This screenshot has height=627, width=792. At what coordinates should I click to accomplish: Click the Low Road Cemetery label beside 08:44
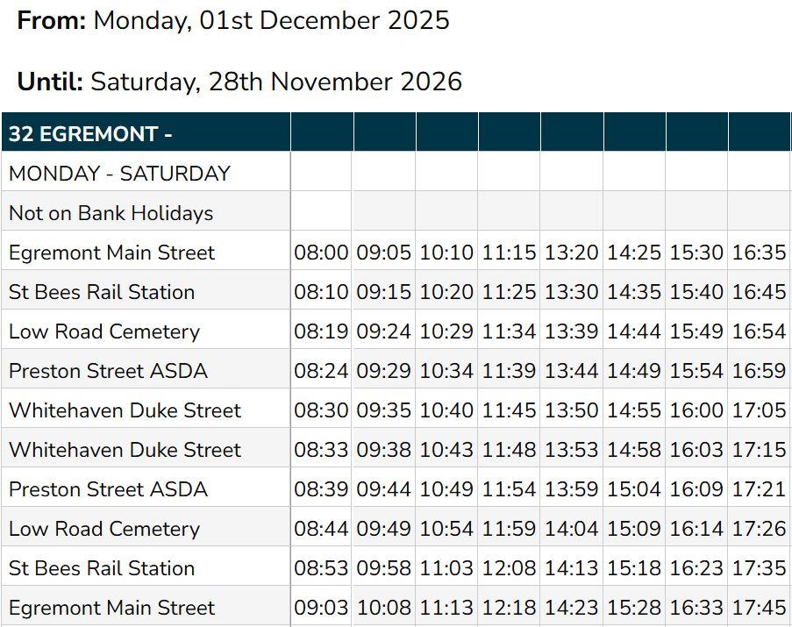point(104,529)
